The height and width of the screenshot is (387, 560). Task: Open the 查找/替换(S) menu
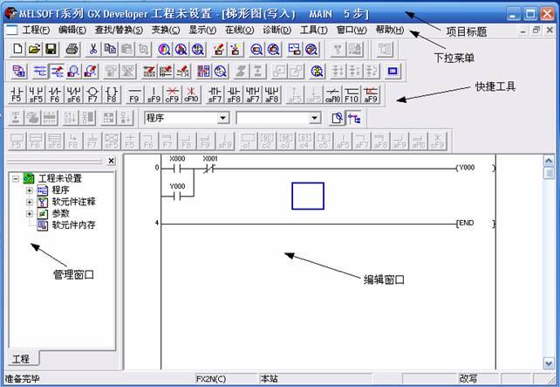119,30
